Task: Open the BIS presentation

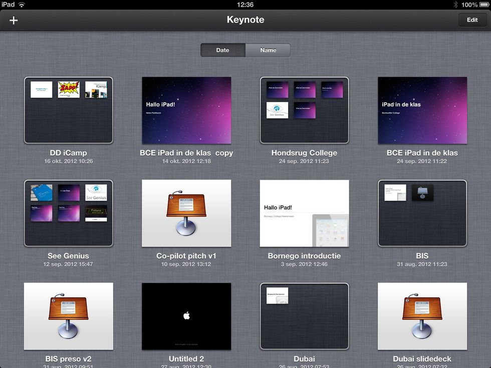Action: tap(422, 213)
